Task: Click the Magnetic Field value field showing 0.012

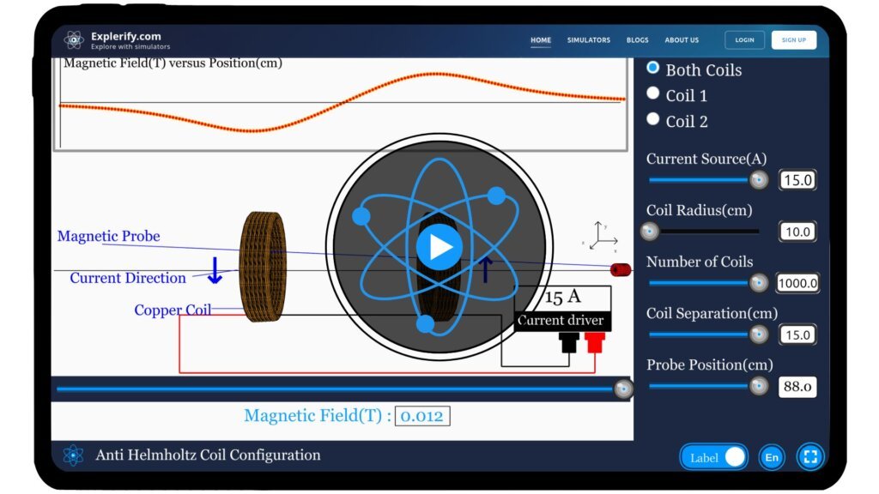Action: click(x=422, y=415)
